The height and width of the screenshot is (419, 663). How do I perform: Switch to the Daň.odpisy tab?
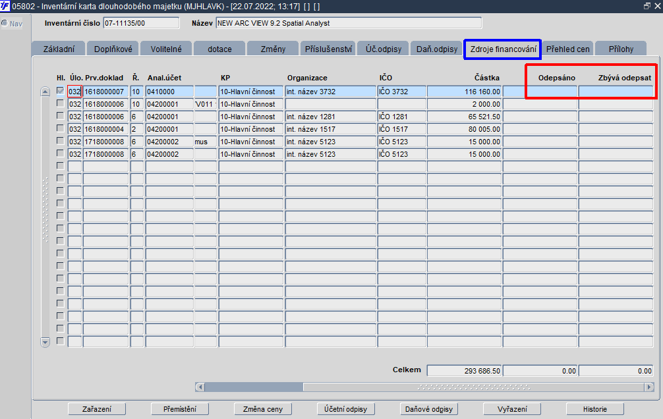point(437,49)
